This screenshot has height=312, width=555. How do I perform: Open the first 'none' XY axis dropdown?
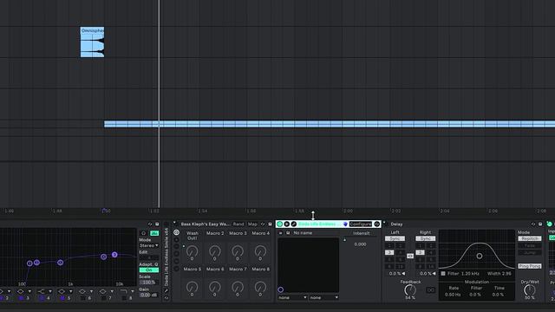[x=292, y=297]
